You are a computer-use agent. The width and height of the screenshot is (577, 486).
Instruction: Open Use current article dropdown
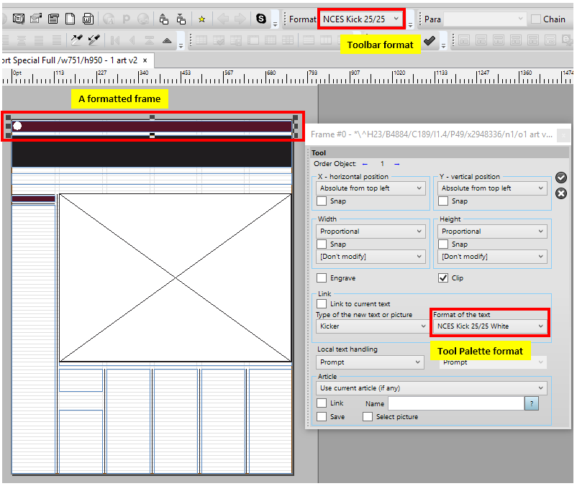click(431, 388)
